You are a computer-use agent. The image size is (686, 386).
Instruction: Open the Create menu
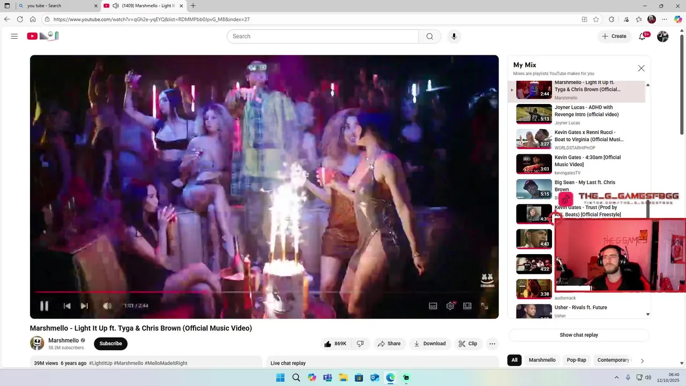pos(614,36)
